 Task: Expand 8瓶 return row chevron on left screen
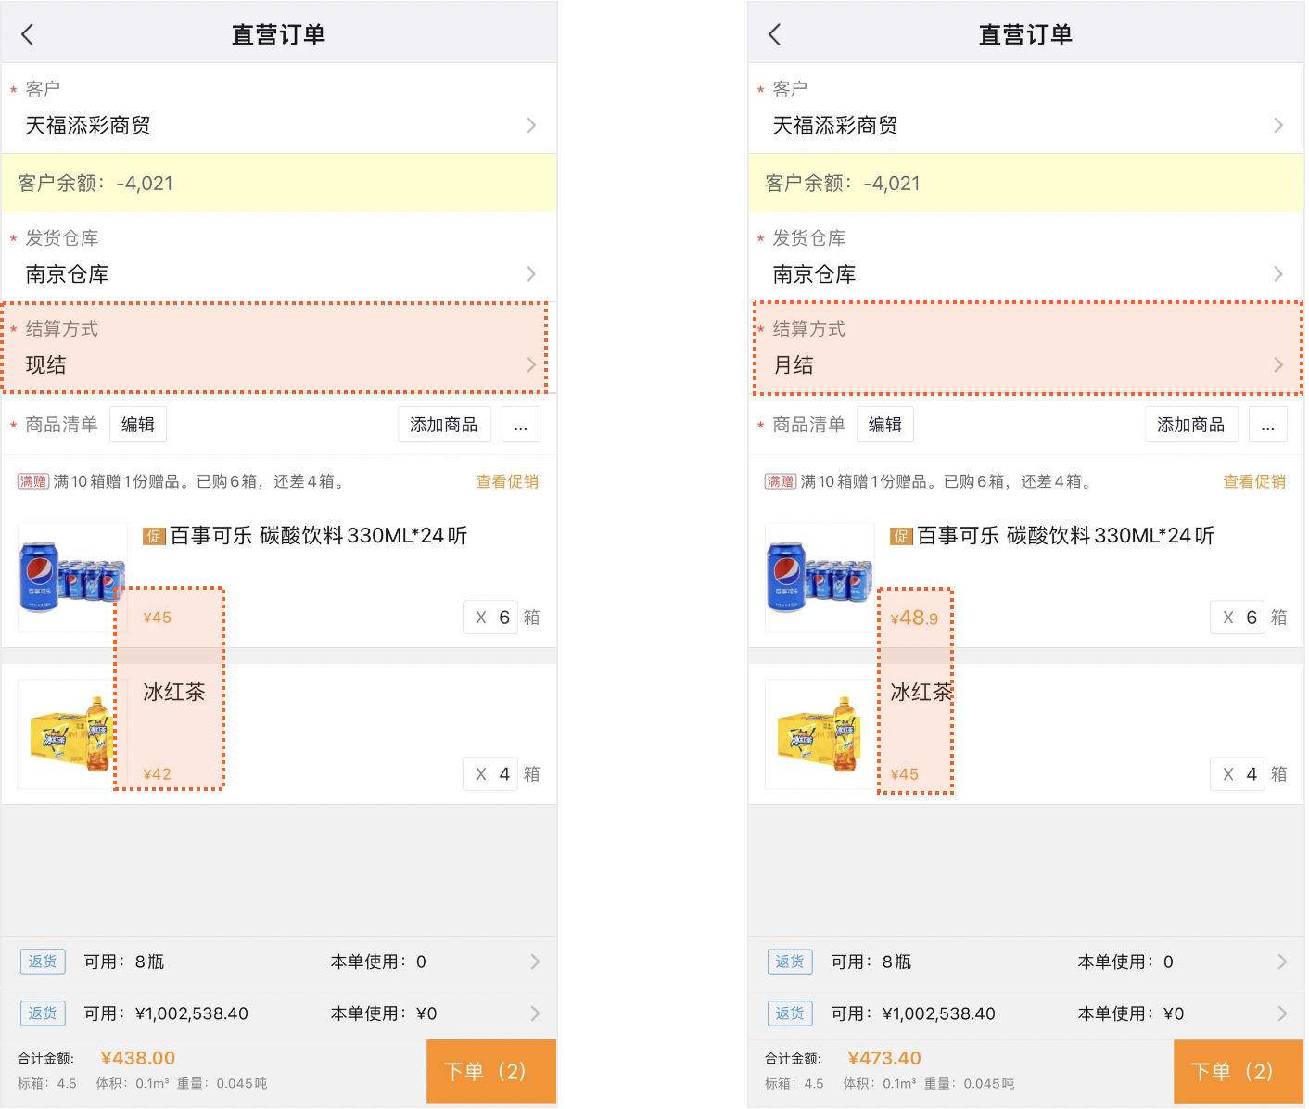point(535,962)
